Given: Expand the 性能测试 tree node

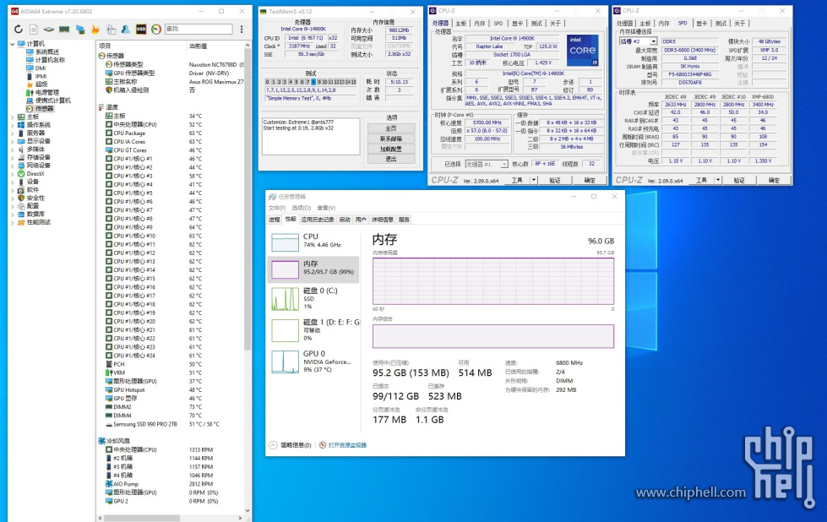Looking at the screenshot, I should coord(13,222).
